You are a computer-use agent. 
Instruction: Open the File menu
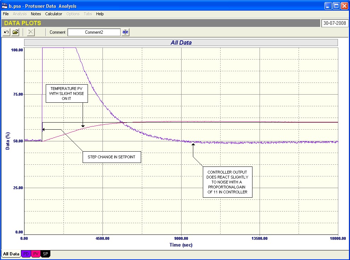[6, 14]
